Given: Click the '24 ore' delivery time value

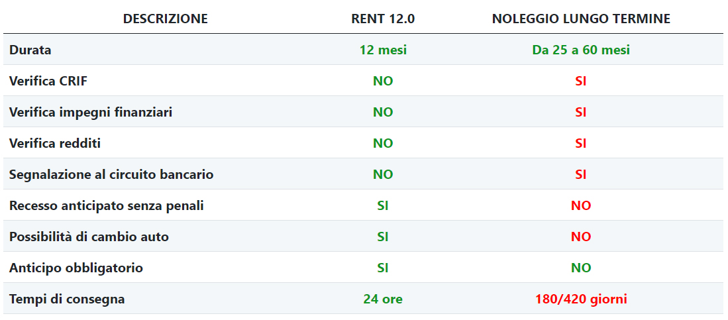Looking at the screenshot, I should coord(383,299).
